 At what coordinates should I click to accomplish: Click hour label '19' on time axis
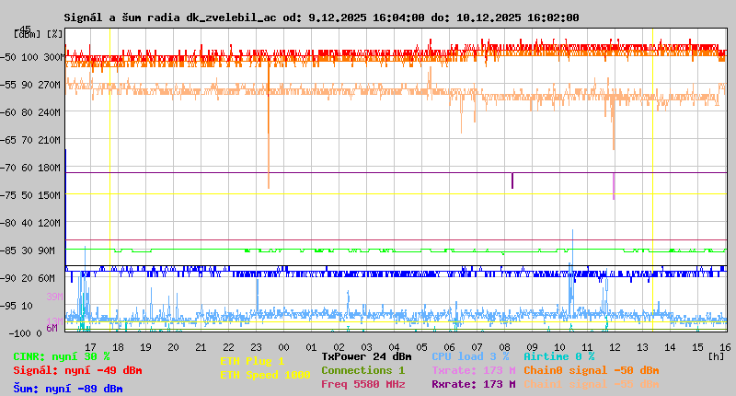[x=146, y=347]
